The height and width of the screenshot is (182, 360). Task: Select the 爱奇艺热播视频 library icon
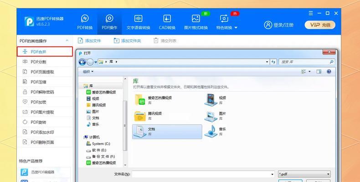coord(140,100)
